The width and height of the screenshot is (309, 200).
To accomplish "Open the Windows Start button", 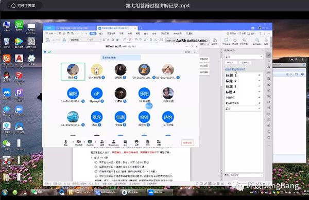I will coord(5,192).
